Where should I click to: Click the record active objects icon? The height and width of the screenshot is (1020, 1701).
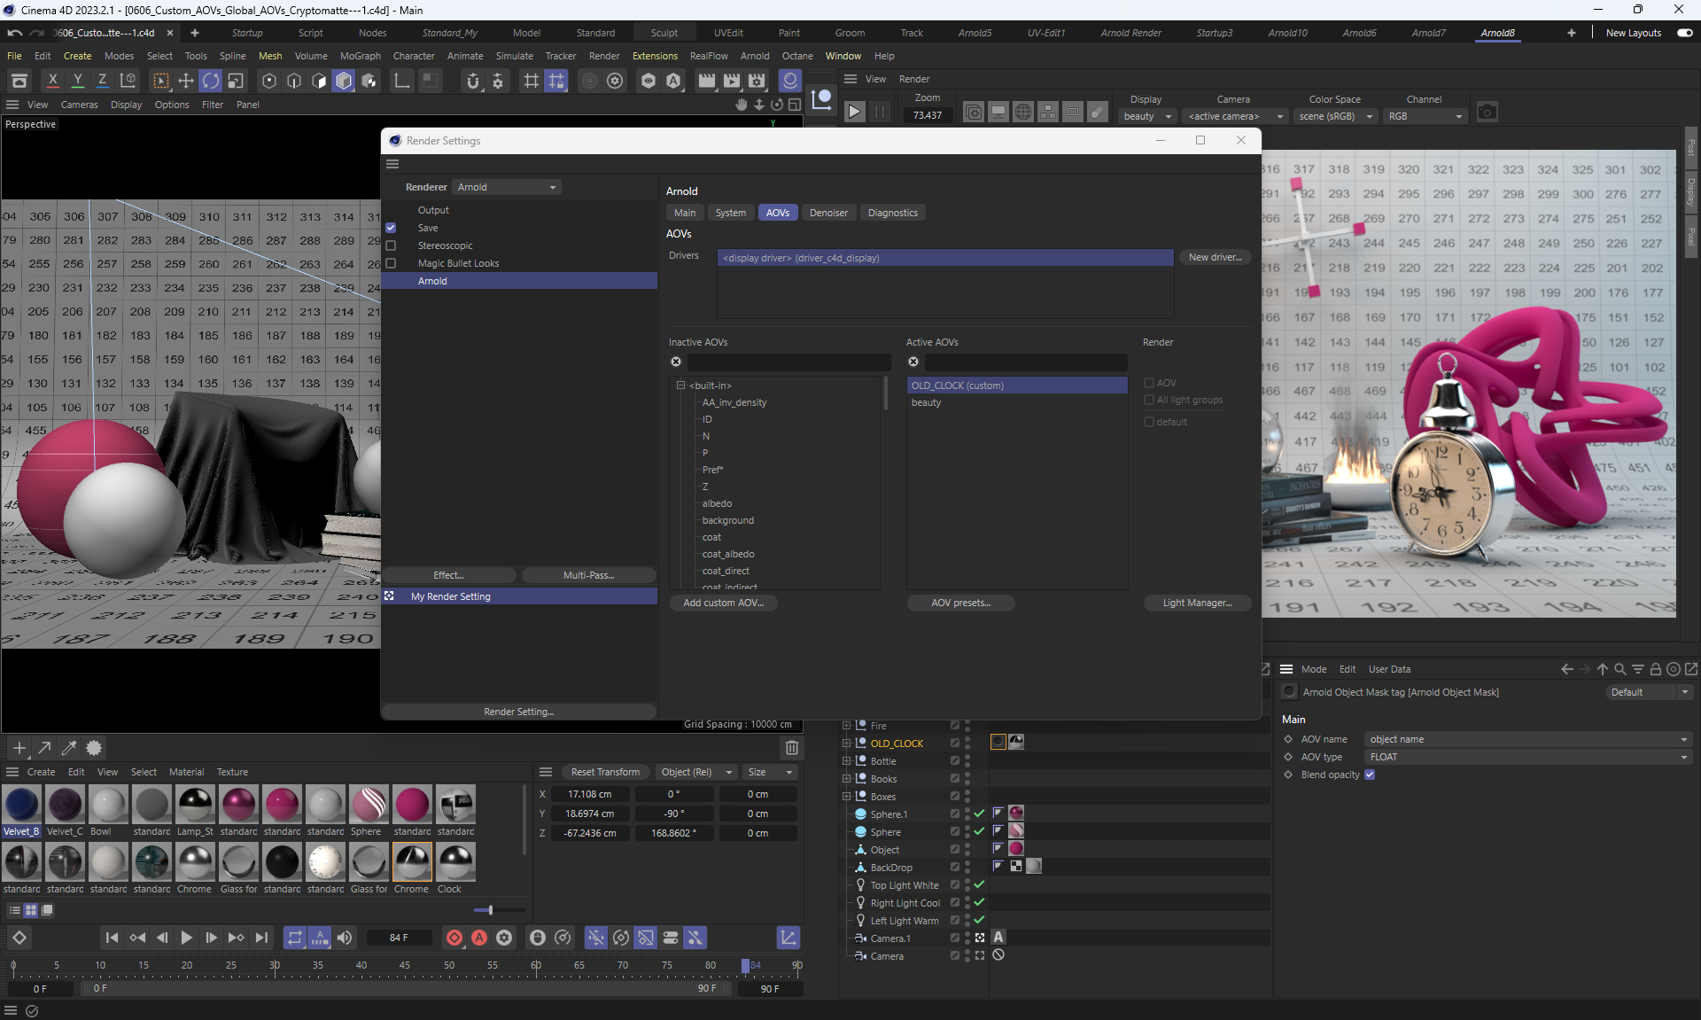[454, 938]
